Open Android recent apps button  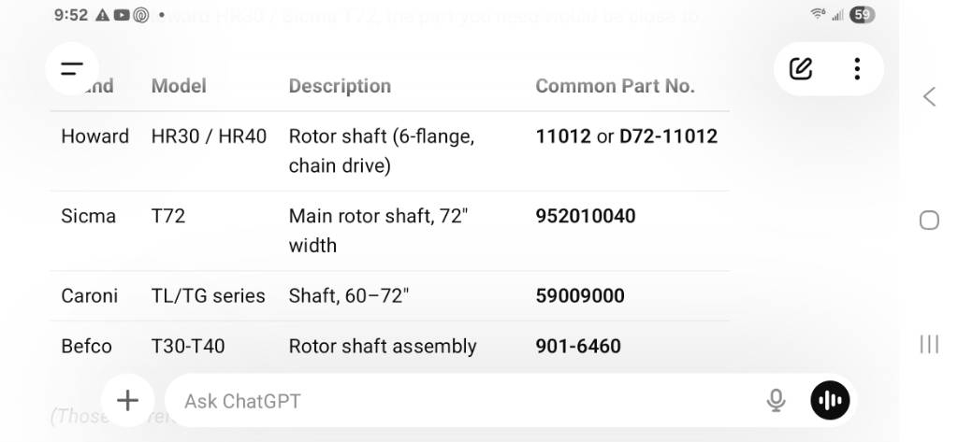coord(929,344)
